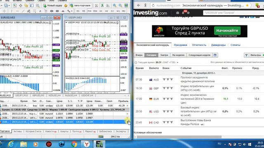Screen dimensions: 264x148
Task: Select trendline drawing tool
Action: pos(23,11)
